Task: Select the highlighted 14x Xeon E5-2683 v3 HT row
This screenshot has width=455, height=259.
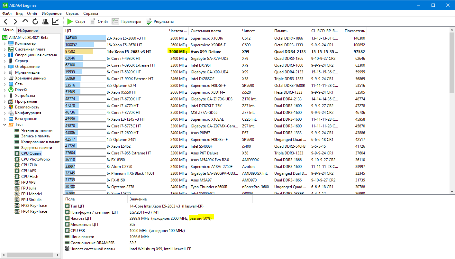Action: [x=215, y=51]
